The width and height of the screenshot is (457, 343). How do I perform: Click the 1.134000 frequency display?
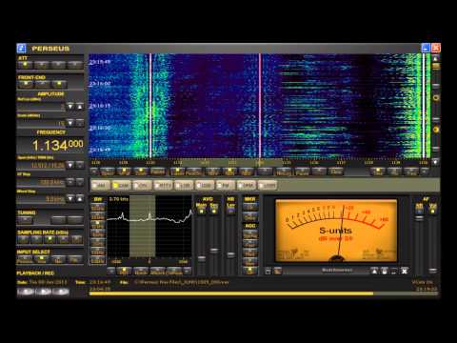[x=50, y=145]
